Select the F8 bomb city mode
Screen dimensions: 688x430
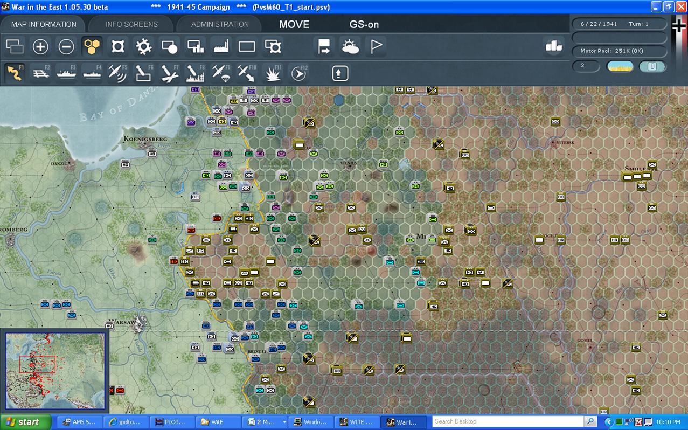pyautogui.click(x=195, y=73)
